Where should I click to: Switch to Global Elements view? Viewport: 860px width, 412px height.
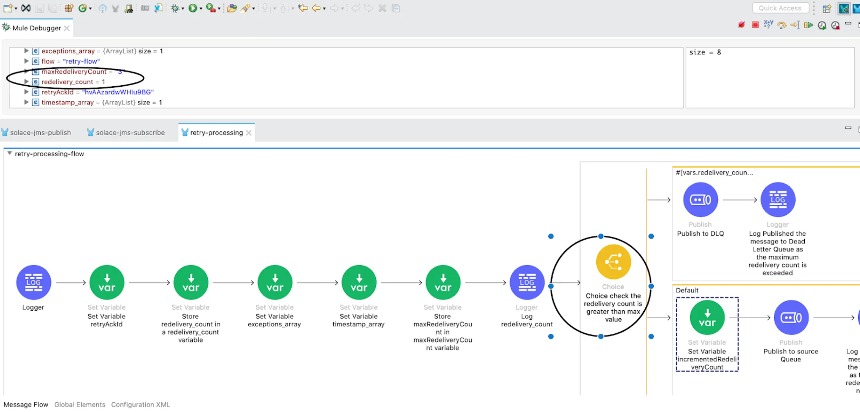click(x=79, y=404)
